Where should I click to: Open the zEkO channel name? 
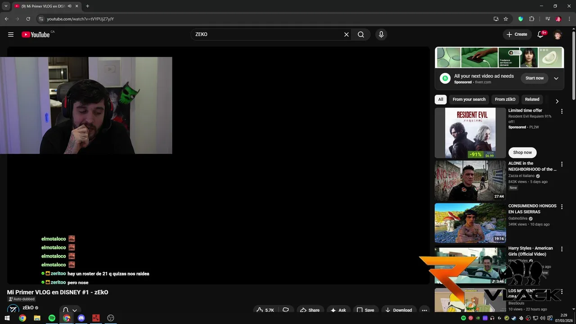[28, 308]
